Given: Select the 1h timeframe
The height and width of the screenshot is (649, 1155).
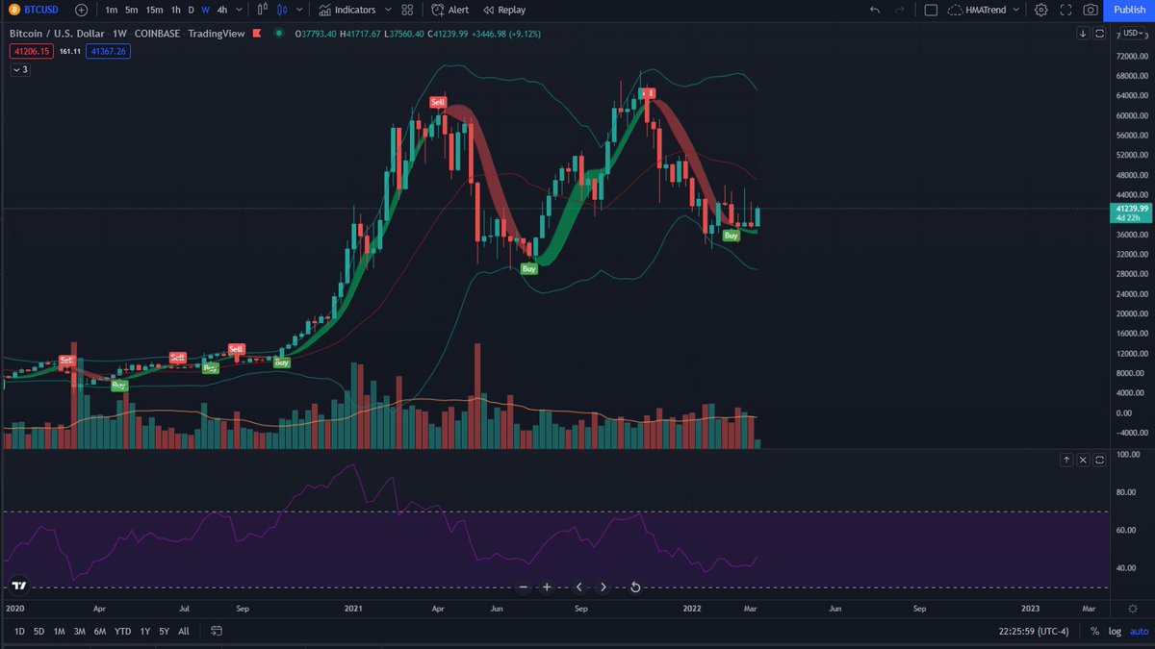Looking at the screenshot, I should pos(175,10).
